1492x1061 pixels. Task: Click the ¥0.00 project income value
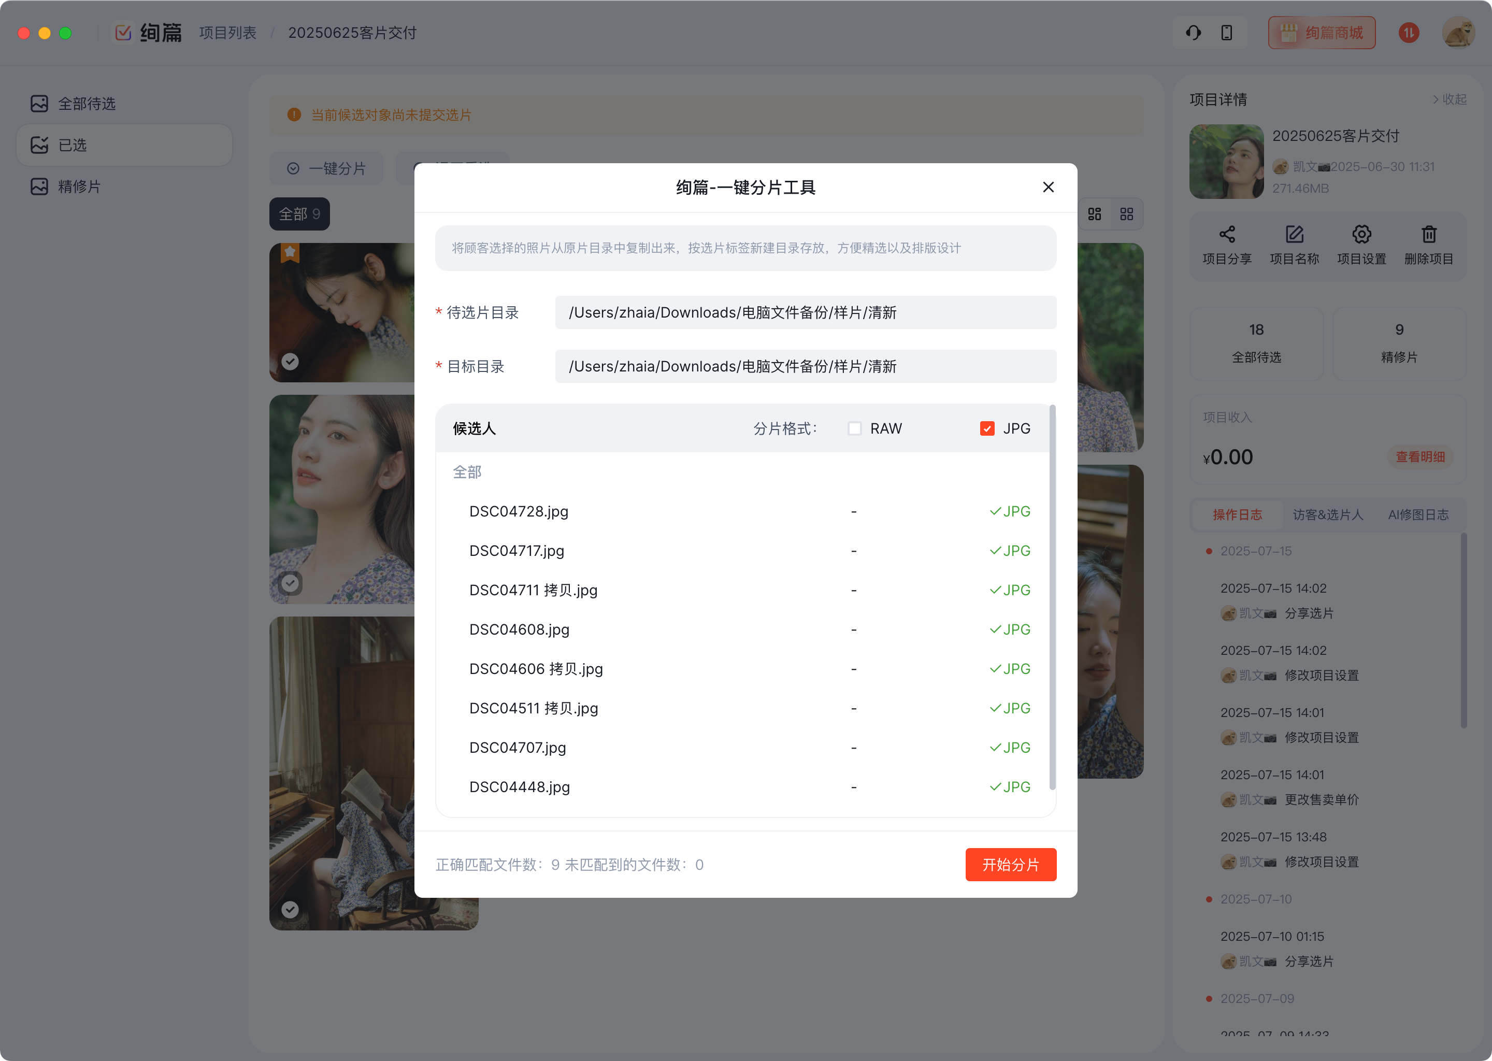[x=1228, y=457]
